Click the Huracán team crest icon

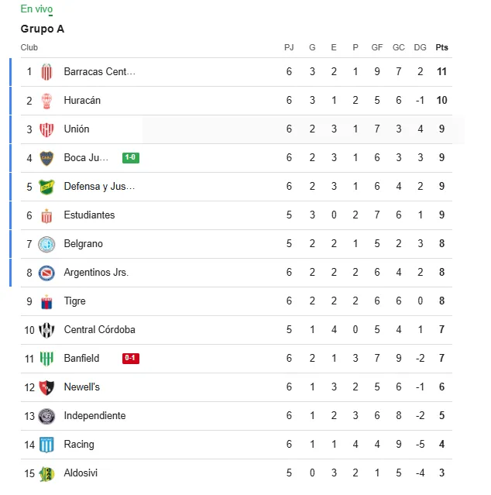46,101
